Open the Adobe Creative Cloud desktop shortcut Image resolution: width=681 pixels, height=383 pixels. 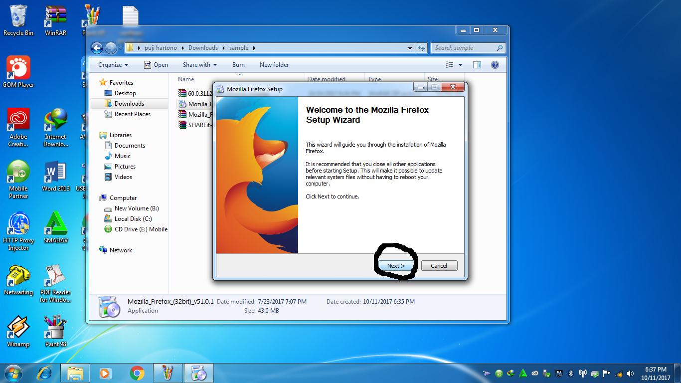(18, 128)
